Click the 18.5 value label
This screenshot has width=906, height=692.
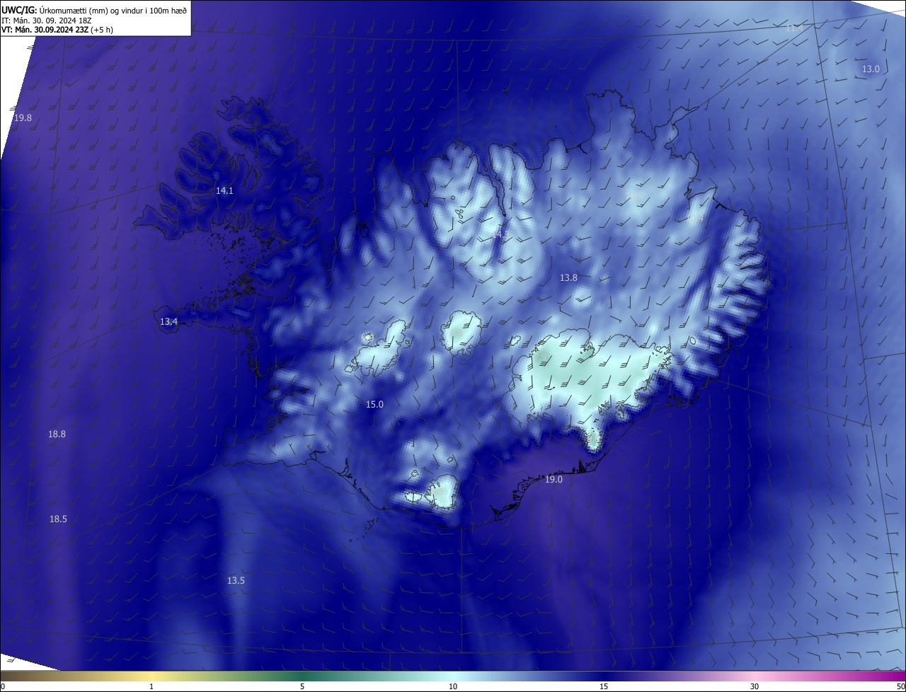click(58, 519)
